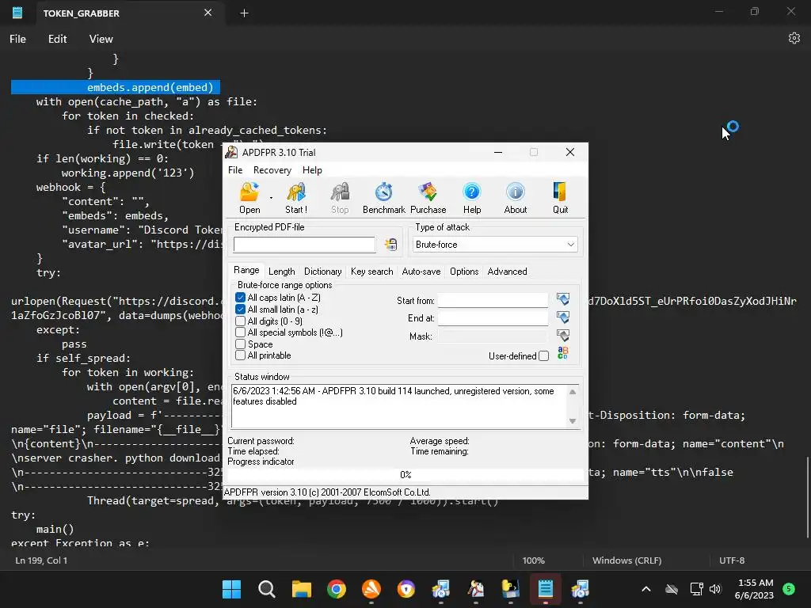The height and width of the screenshot is (608, 811).
Task: Click the Open toolbar icon in APDFPR
Action: coord(249,198)
